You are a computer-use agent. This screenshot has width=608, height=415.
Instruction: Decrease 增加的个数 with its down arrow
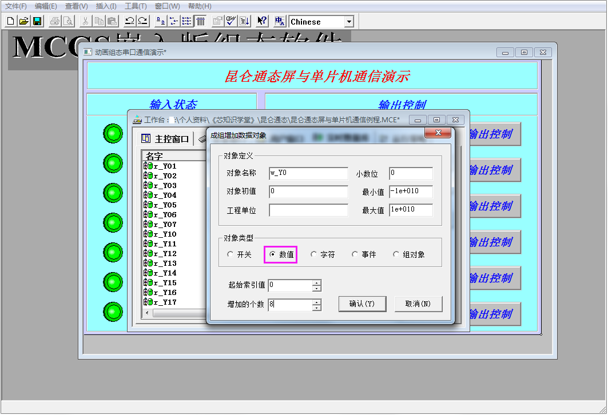pos(316,307)
